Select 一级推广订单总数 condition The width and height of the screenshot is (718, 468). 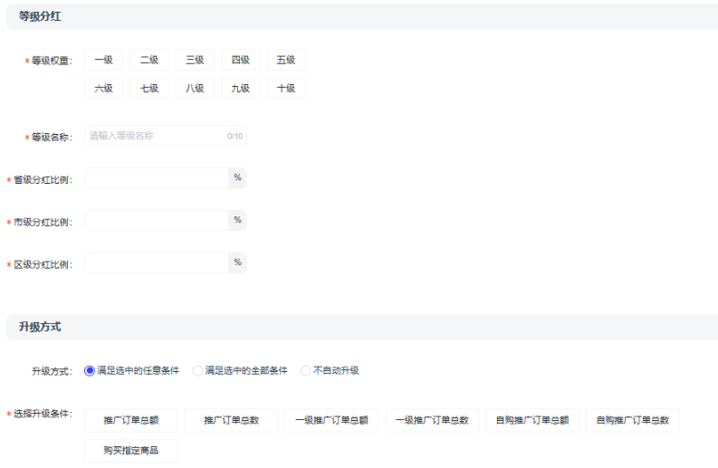[432, 421]
